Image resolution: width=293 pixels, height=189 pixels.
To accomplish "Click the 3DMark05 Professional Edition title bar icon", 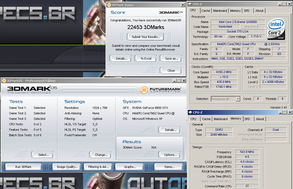I will pos(4,81).
